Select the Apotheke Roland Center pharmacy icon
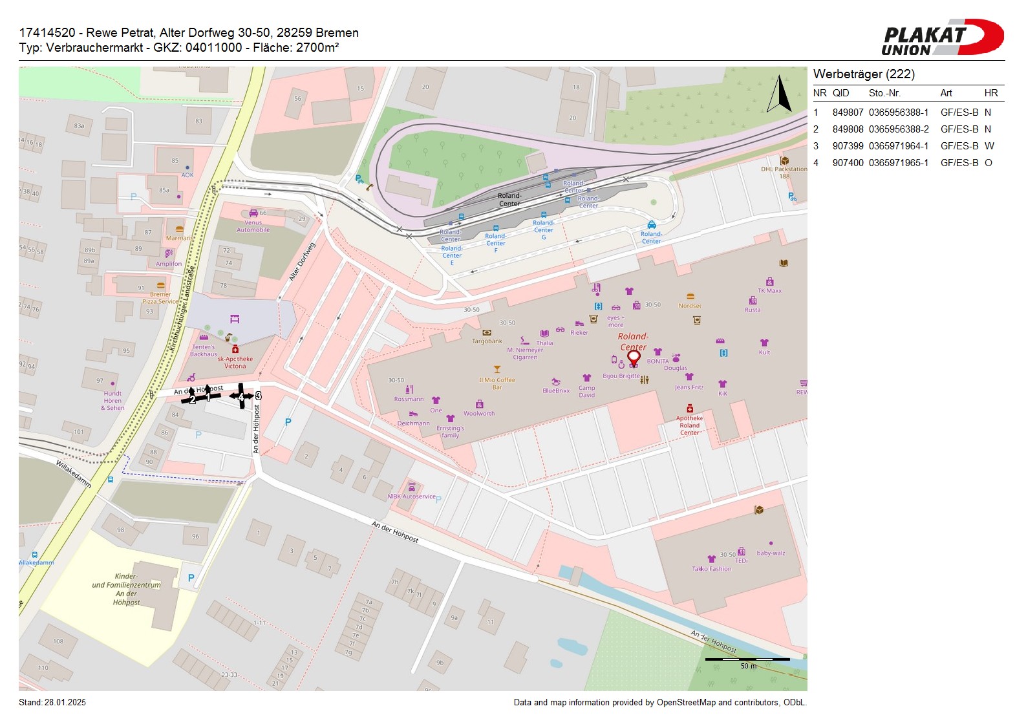The height and width of the screenshot is (726, 1026). [690, 409]
